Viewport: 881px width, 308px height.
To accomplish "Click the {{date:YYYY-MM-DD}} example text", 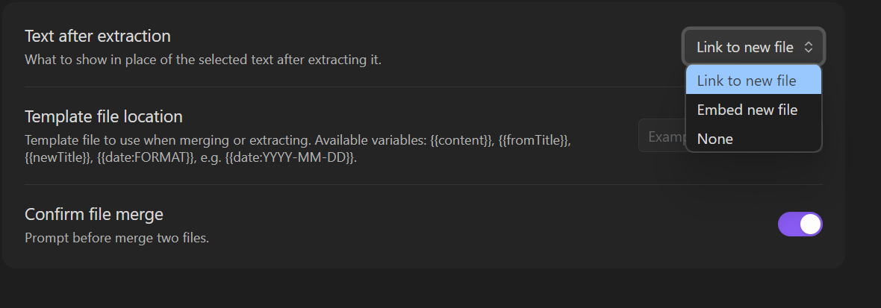I will coord(289,158).
